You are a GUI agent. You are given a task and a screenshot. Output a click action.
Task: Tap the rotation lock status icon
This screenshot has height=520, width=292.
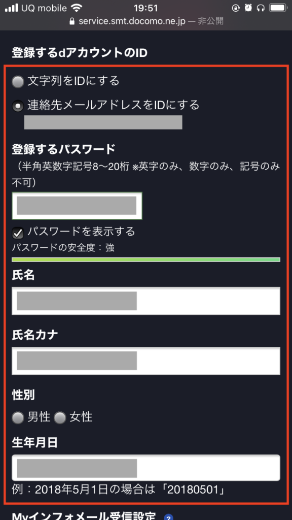tap(236, 8)
